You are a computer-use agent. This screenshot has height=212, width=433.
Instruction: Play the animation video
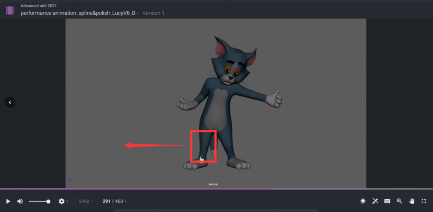click(x=8, y=201)
